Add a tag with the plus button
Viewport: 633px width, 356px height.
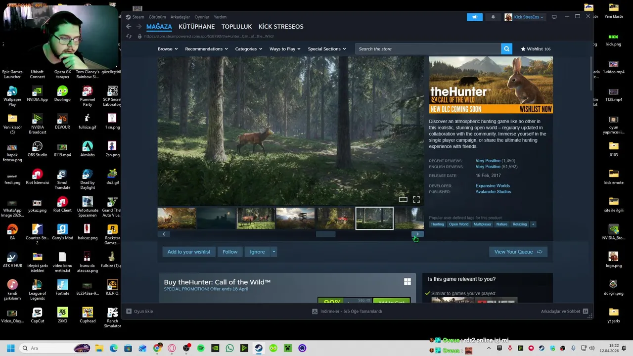click(x=533, y=224)
